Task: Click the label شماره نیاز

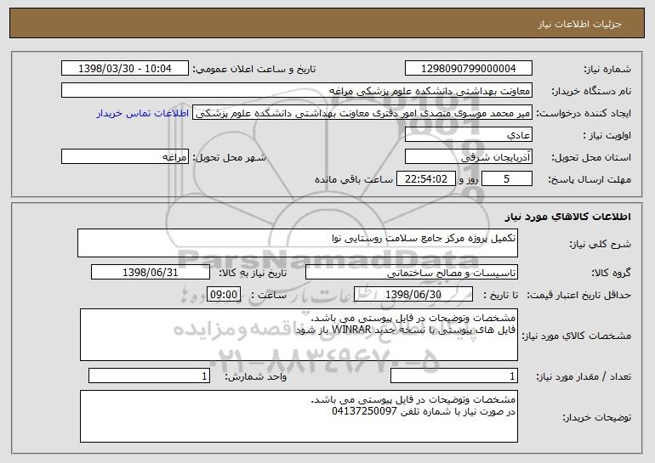Action: 607,69
